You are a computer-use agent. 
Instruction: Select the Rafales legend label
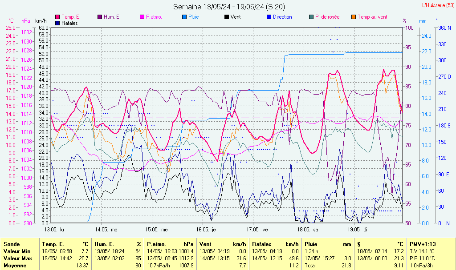69,23
